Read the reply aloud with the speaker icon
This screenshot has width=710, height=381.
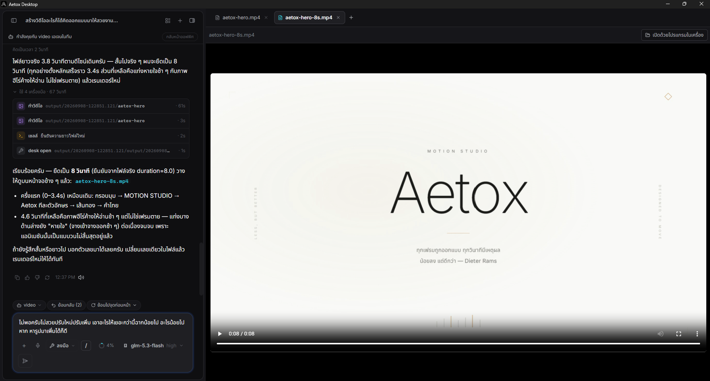coord(81,277)
